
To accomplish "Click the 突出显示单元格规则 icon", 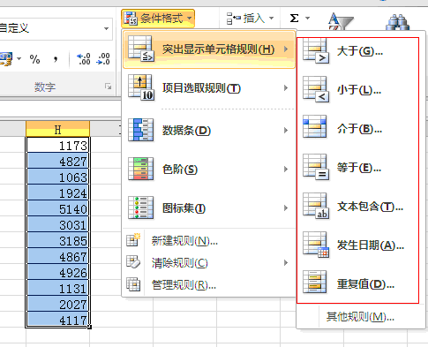I will click(x=141, y=49).
